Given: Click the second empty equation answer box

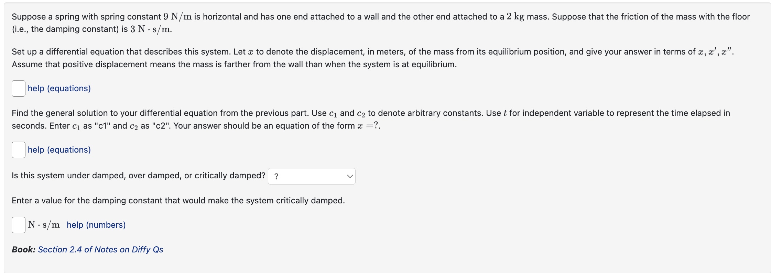Looking at the screenshot, I should tap(18, 150).
